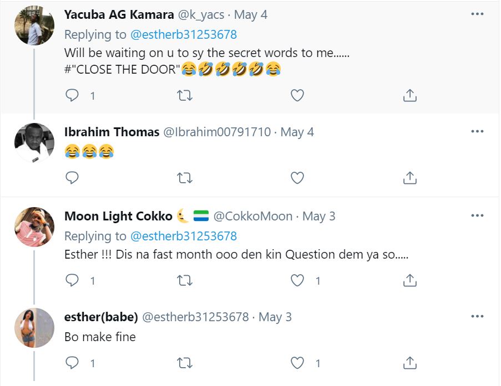The height and width of the screenshot is (386, 501).
Task: Retweet Yacuba AG Kamara's tweet
Action: (x=184, y=95)
